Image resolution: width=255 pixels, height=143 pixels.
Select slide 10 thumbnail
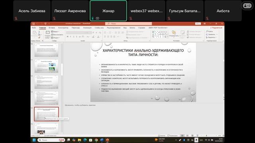tap(46, 50)
